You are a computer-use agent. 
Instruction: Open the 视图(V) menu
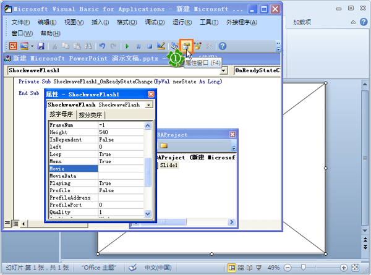click(74, 22)
